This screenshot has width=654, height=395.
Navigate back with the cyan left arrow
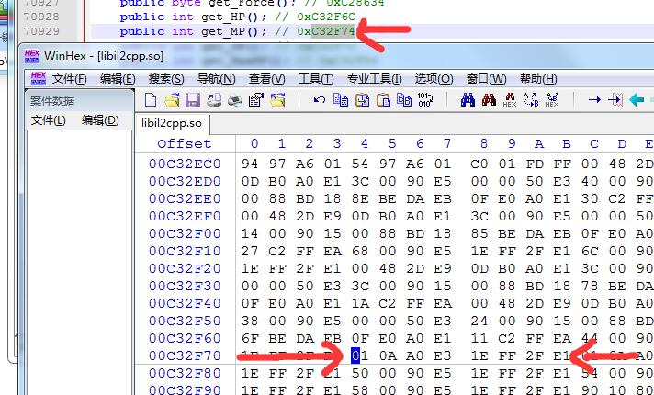[x=637, y=100]
